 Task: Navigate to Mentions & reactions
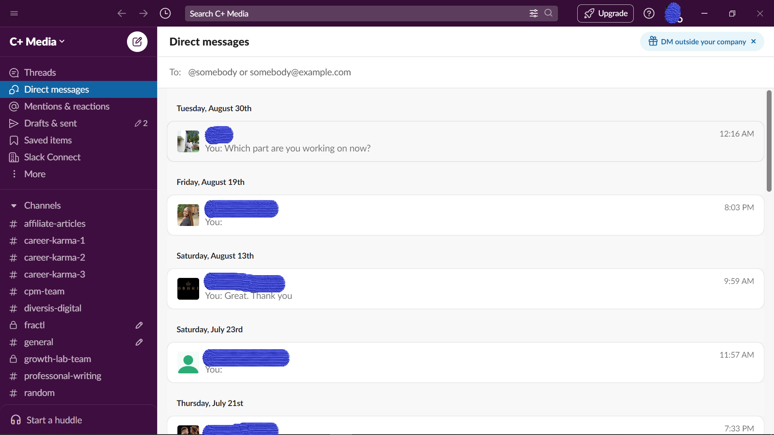pos(66,106)
